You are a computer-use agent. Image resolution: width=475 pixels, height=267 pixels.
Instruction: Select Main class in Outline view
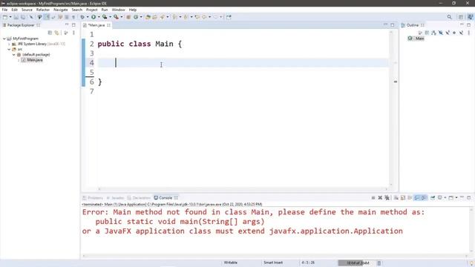tap(416, 38)
